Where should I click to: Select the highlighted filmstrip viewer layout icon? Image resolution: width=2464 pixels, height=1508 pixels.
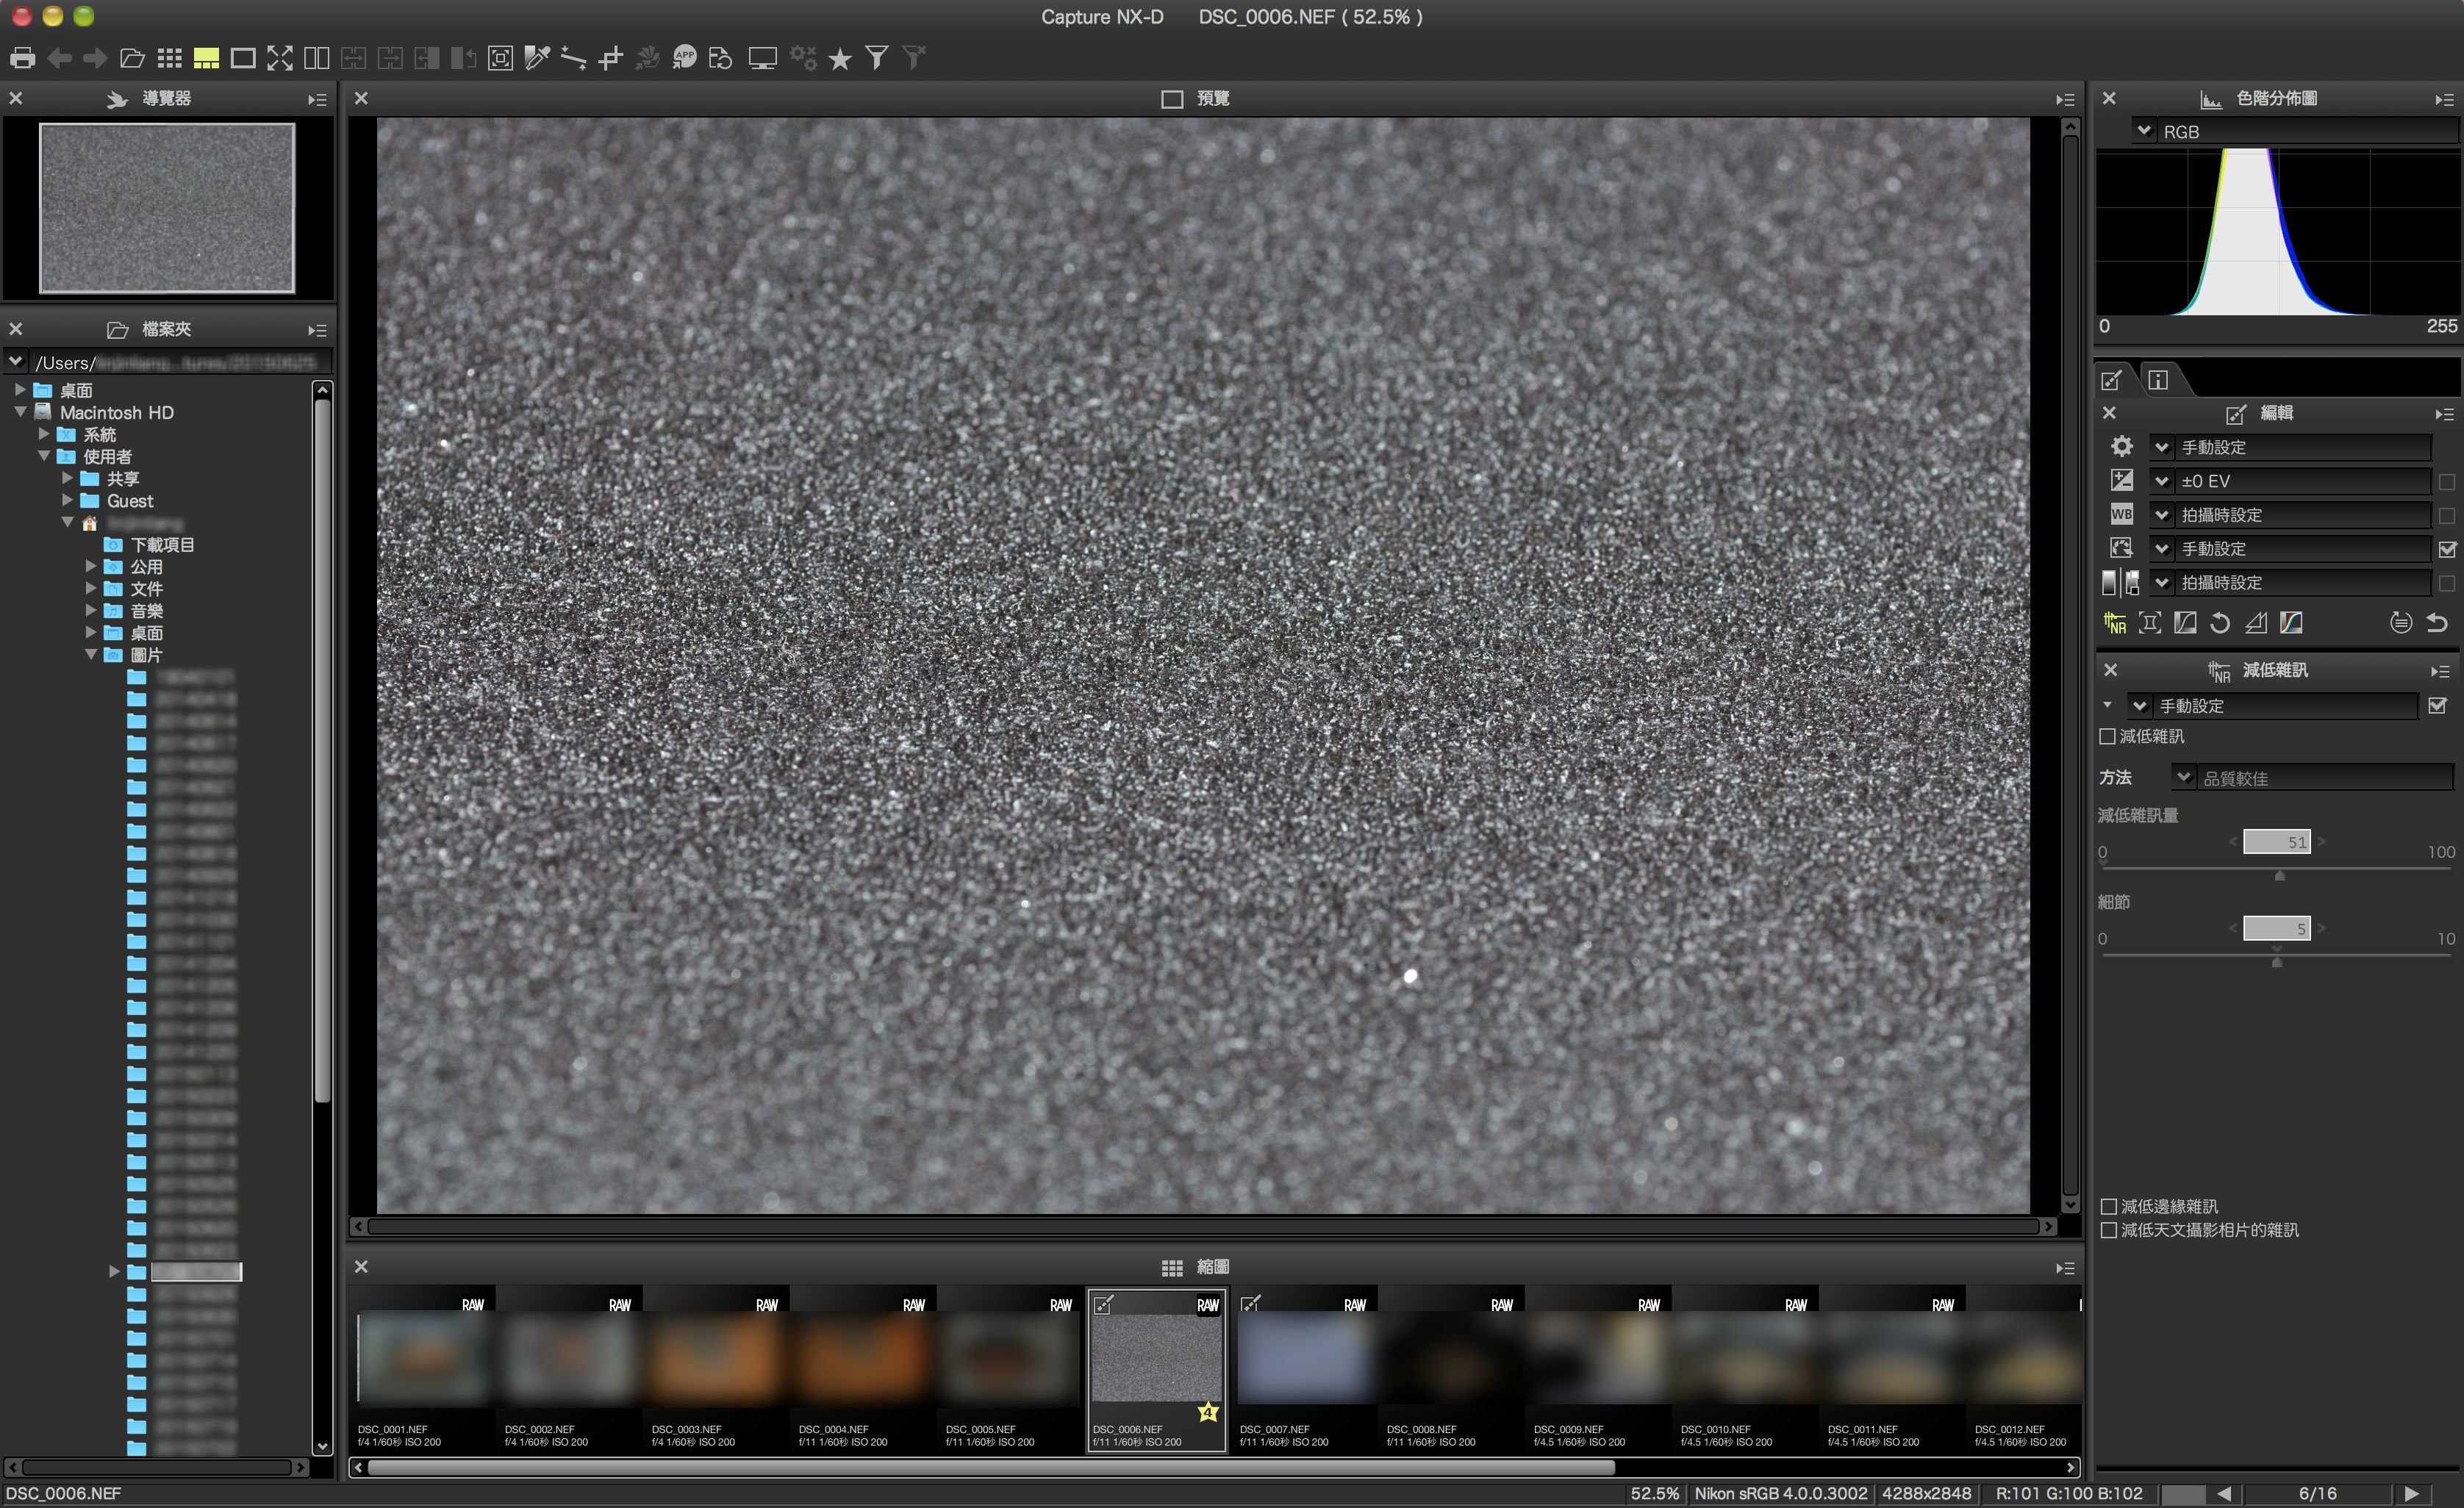206,58
